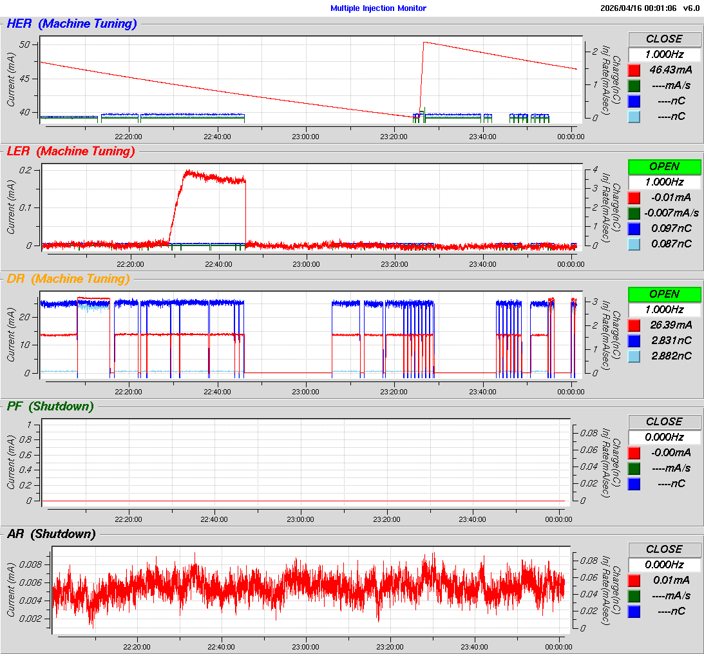The height and width of the screenshot is (654, 704).
Task: Click the DR light blue charge swatch
Action: click(634, 356)
